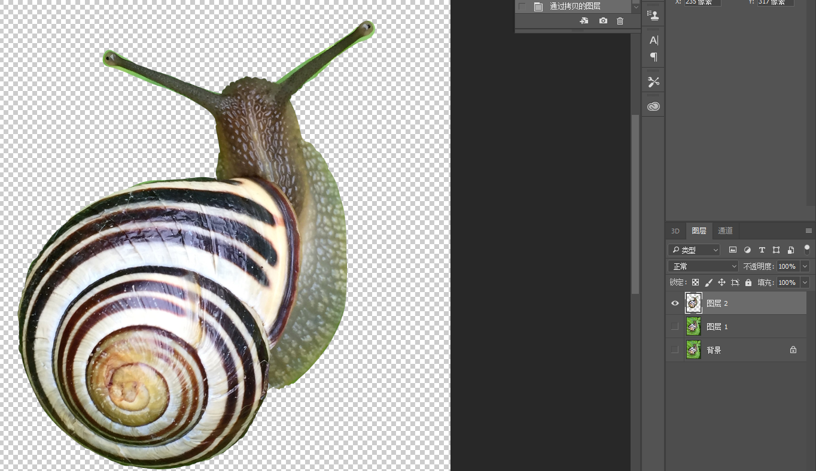Screen dimensions: 816x471
Task: Prevent auto-nesting into artboards icon
Action: [735, 282]
